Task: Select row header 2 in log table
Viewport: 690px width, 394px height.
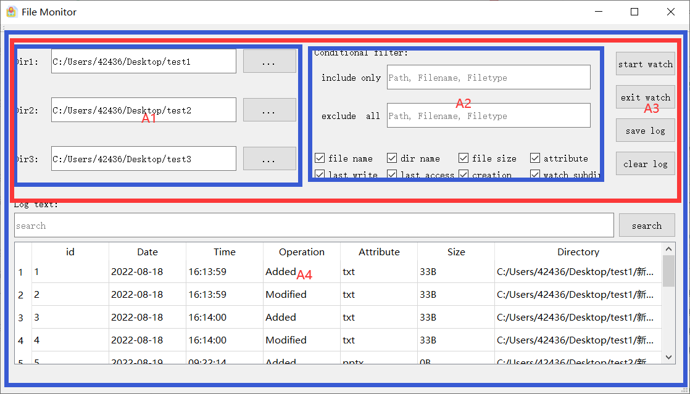Action: (23, 295)
